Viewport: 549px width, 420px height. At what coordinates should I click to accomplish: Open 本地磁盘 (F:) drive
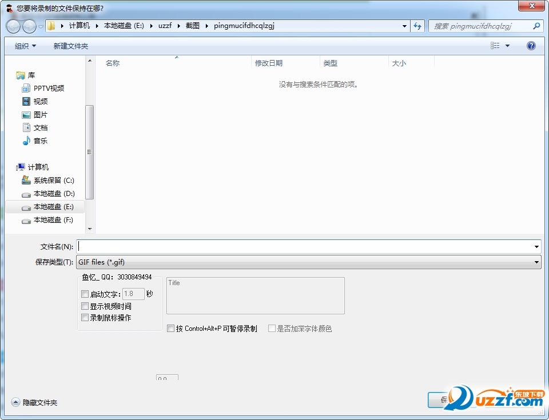[53, 220]
